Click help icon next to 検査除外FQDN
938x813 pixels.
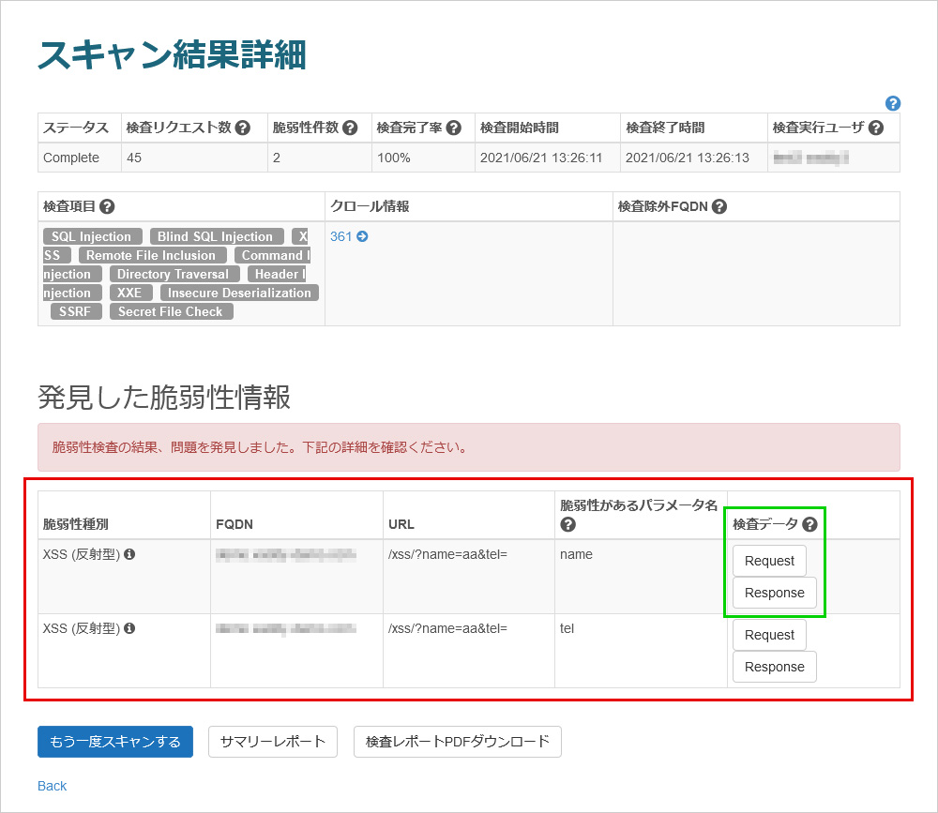(x=719, y=206)
